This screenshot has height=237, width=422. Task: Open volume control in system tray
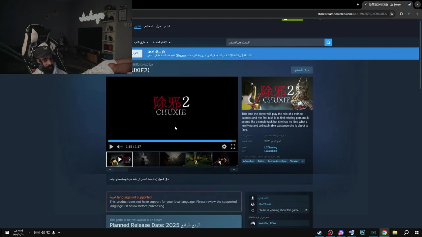tap(43, 233)
